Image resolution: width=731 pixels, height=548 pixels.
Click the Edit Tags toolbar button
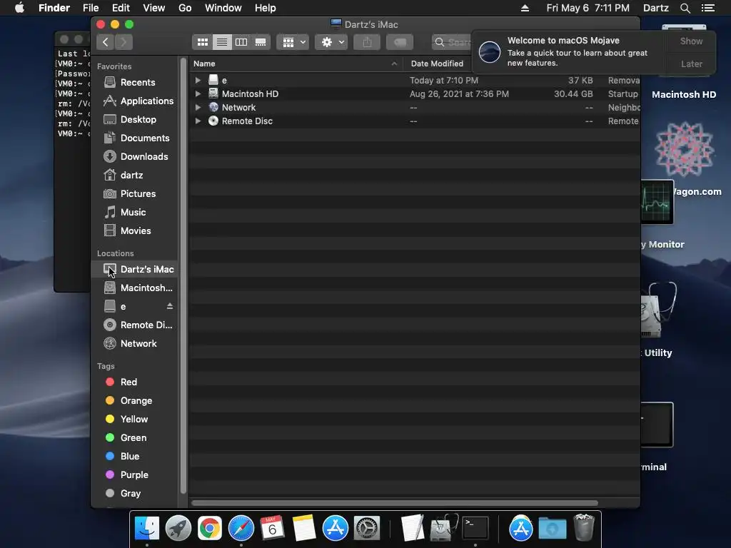(400, 42)
